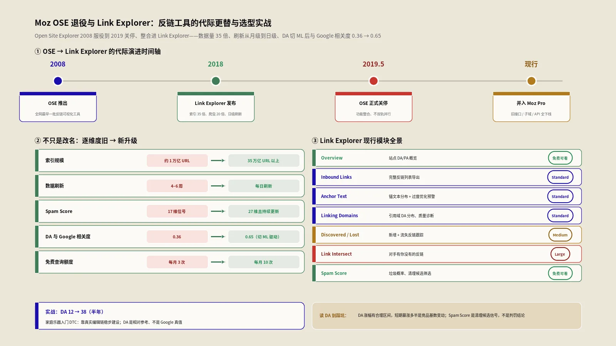Click the 引用域 DA 分布、质量诊断 description
The image size is (616, 346).
(411, 216)
